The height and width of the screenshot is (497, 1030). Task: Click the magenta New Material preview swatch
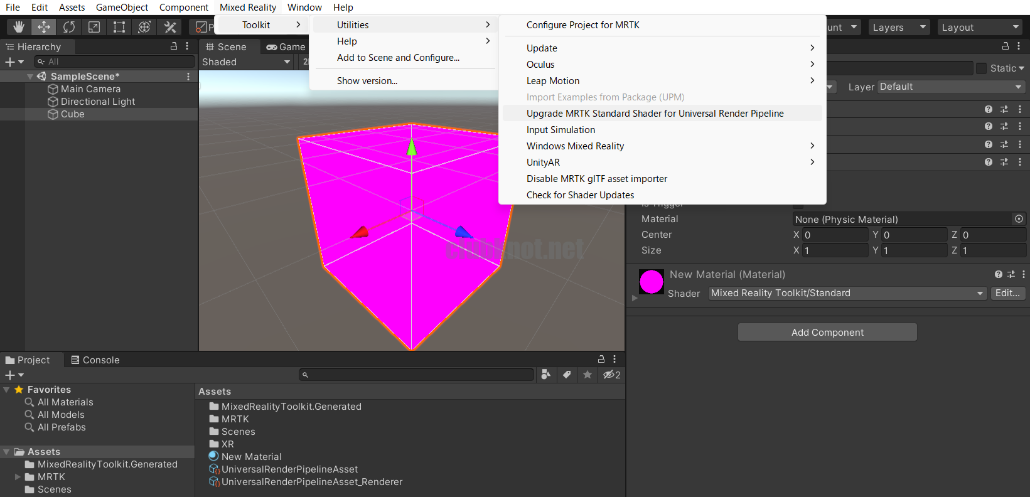coord(651,282)
